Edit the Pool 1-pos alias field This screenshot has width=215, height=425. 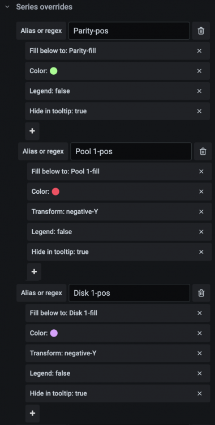[x=131, y=151]
